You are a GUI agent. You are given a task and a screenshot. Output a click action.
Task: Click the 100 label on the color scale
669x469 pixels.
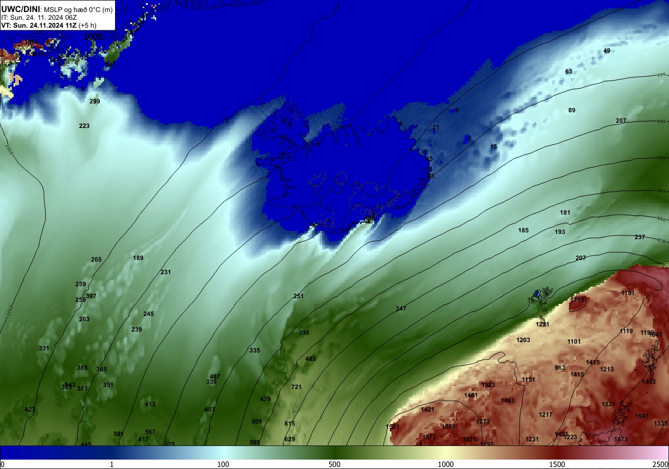point(223,464)
